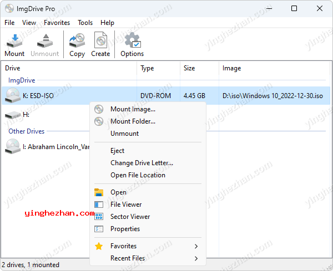Choose Change Drive Letter... entry
The image size is (333, 271).
pyautogui.click(x=148, y=163)
